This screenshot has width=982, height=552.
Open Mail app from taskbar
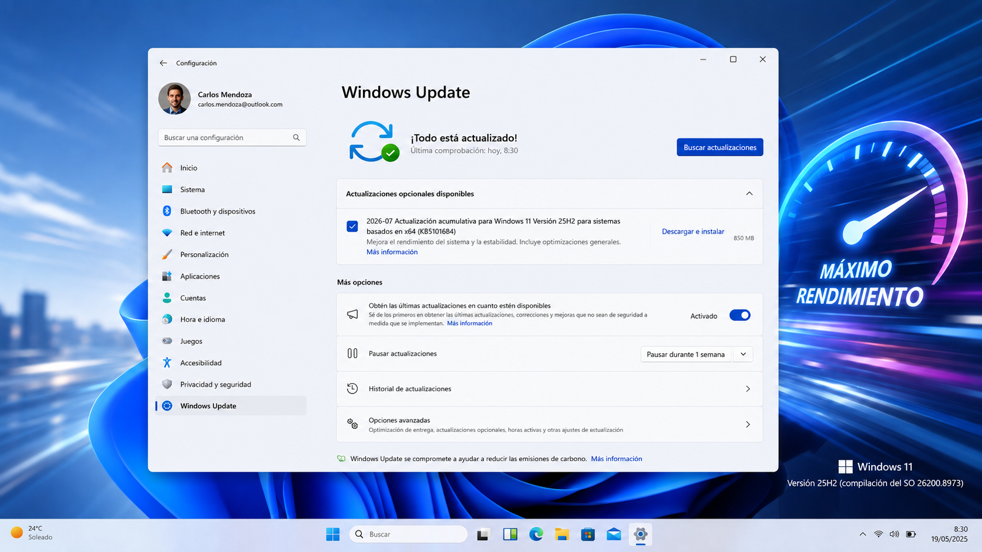coord(614,534)
